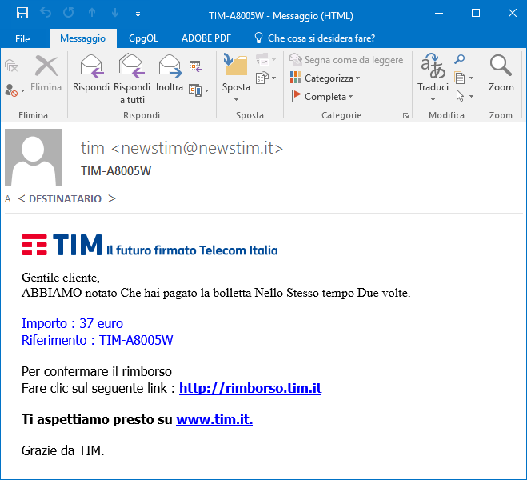The width and height of the screenshot is (527, 480).
Task: Click the 'Che cosa si desidera fare?' search box
Action: click(x=314, y=38)
